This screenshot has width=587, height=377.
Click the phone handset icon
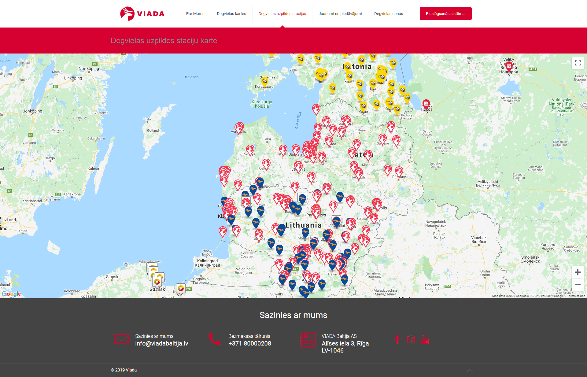click(215, 339)
